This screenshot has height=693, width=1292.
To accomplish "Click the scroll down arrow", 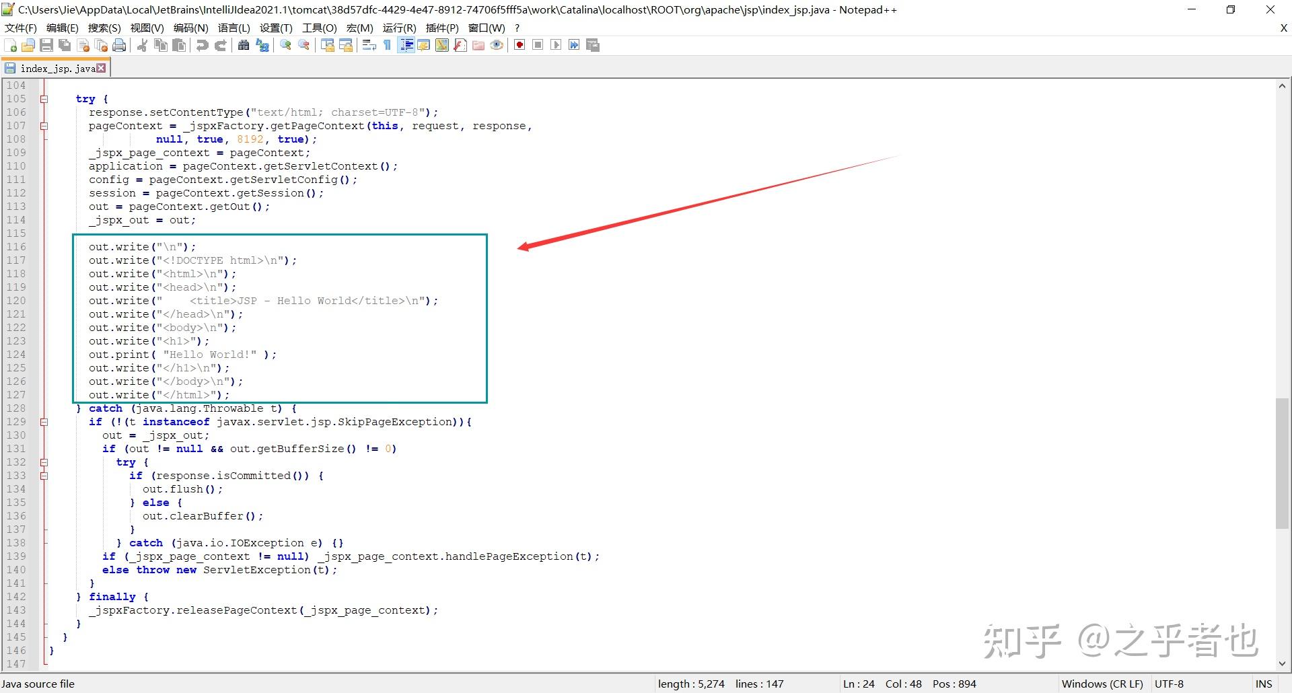I will click(1282, 663).
